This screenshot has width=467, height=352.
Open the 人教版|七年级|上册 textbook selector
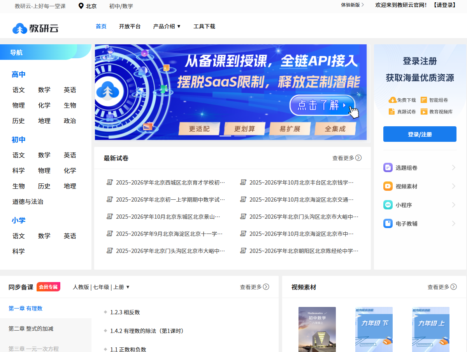(102, 287)
